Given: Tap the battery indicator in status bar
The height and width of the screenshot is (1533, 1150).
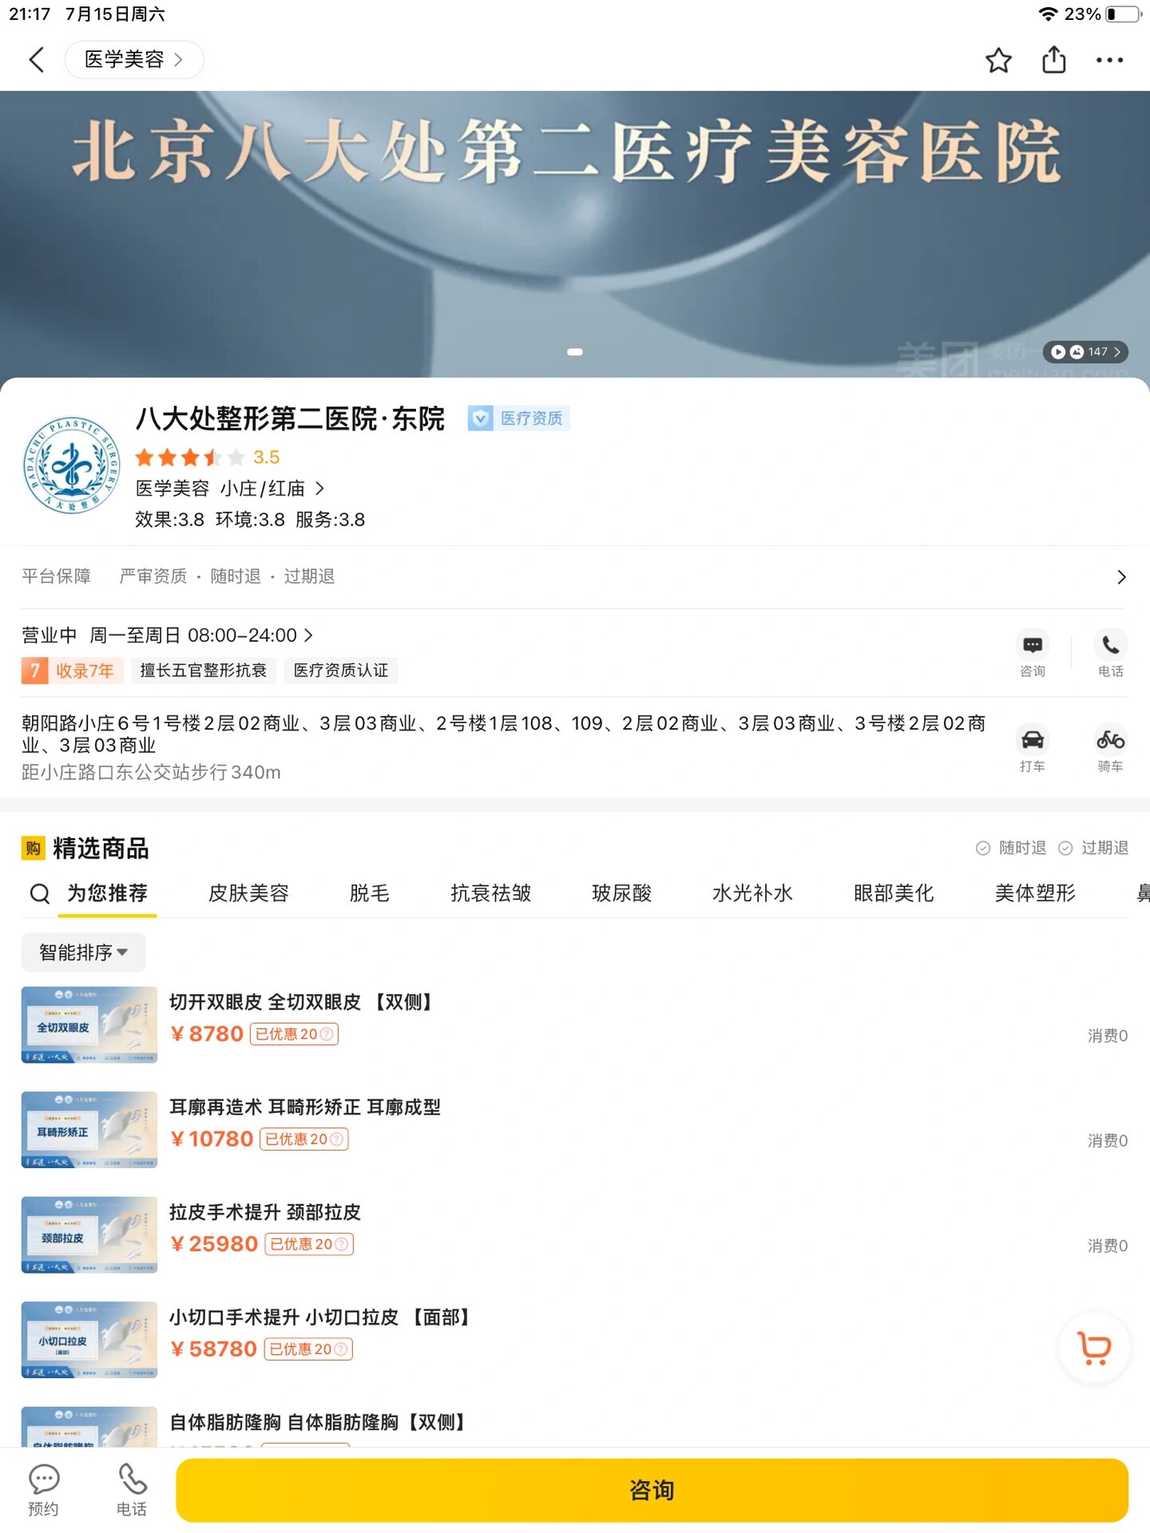Looking at the screenshot, I should [1123, 14].
